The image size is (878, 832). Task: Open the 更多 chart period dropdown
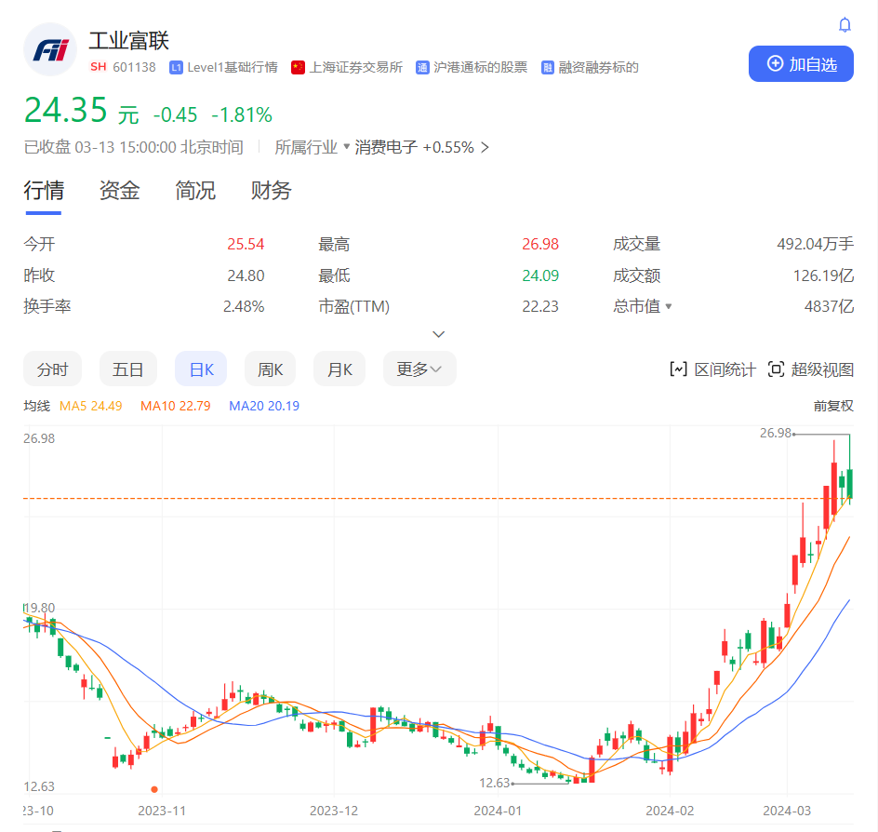coord(419,369)
